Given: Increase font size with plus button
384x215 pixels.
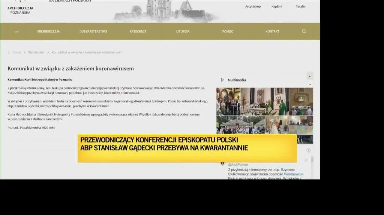Looking at the screenshot, I should [310, 76].
